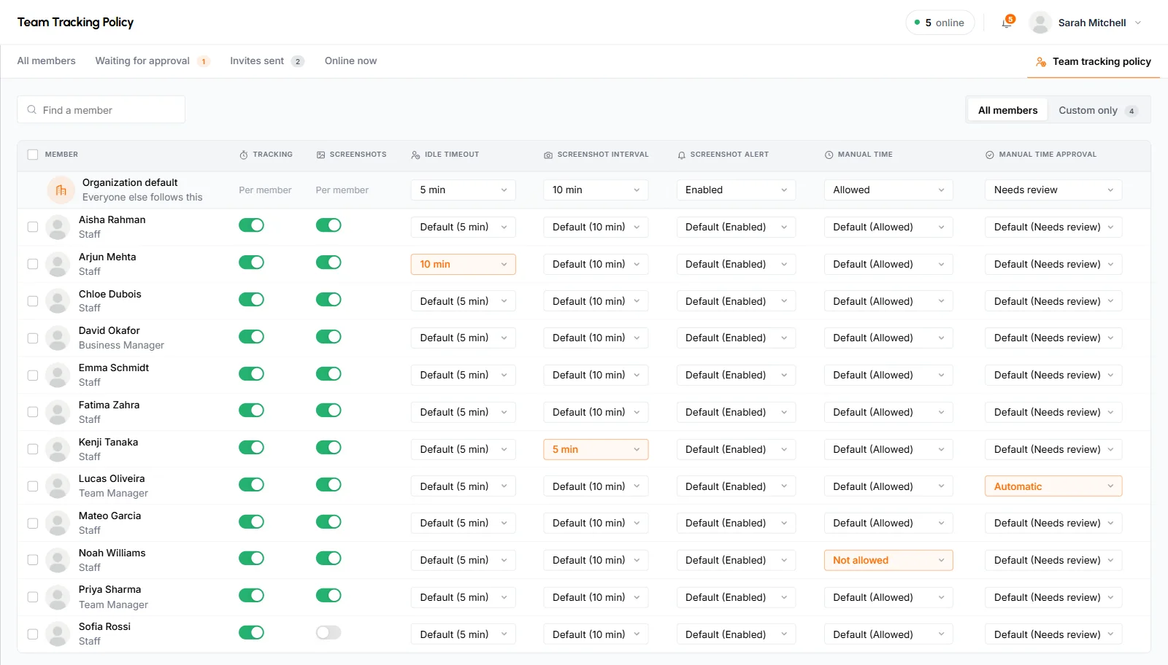This screenshot has width=1168, height=665.
Task: Open Organization default screenshot alert dropdown
Action: pos(736,190)
